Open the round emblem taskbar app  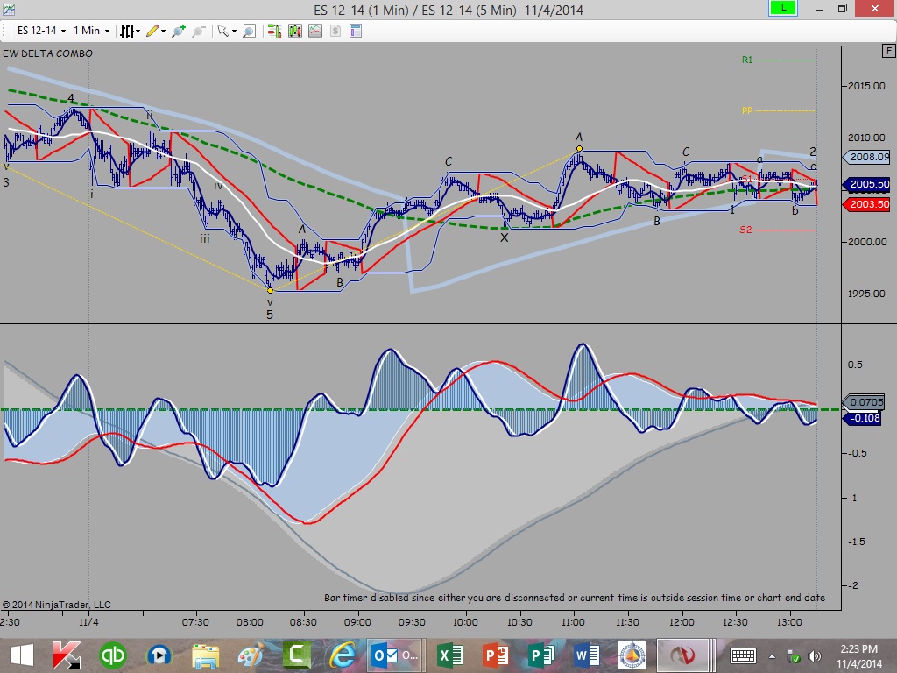tap(632, 655)
